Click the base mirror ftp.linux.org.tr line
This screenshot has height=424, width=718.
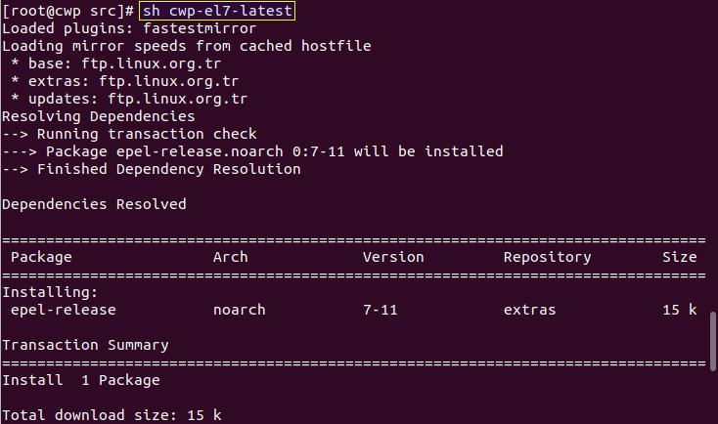pyautogui.click(x=124, y=64)
